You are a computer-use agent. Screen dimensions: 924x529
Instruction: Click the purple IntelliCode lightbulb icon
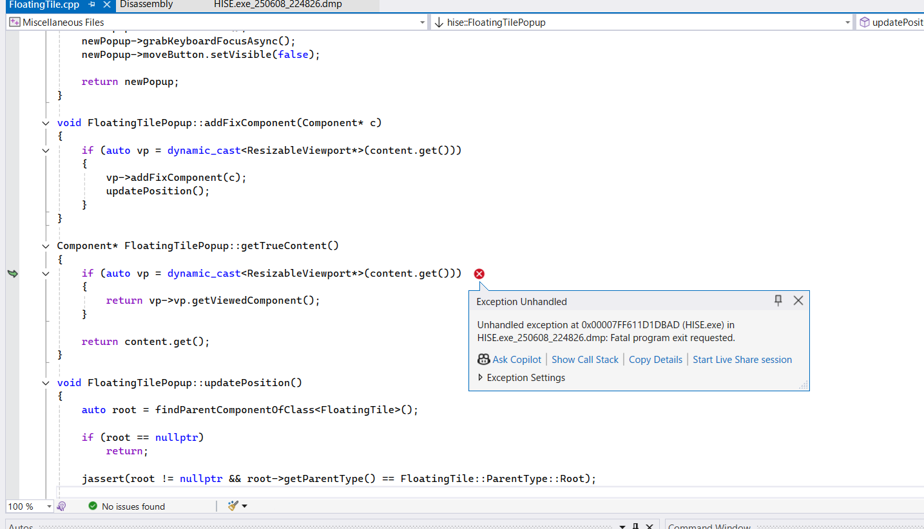[62, 506]
